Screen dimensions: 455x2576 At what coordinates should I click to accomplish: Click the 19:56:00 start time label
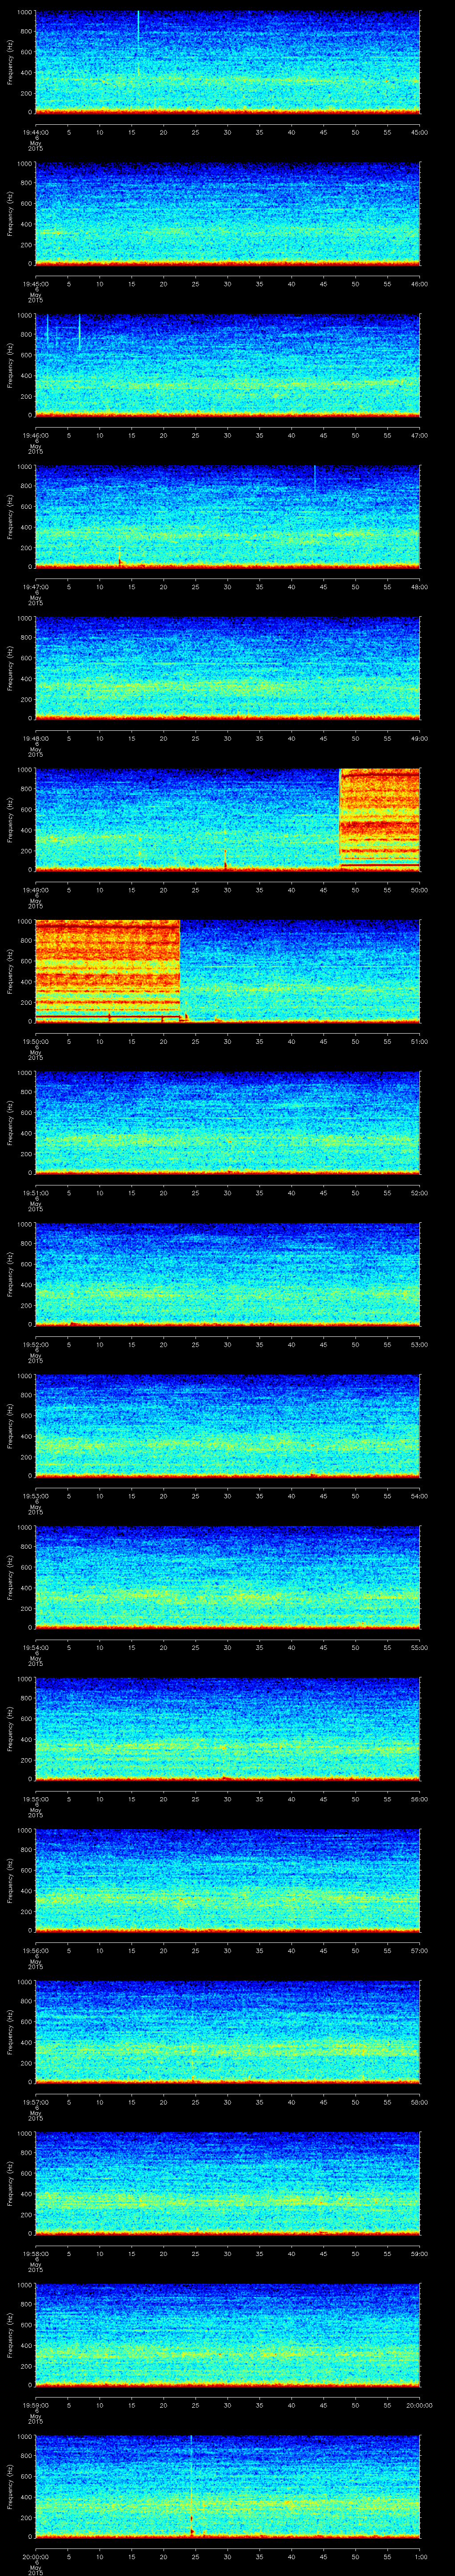(35, 1950)
